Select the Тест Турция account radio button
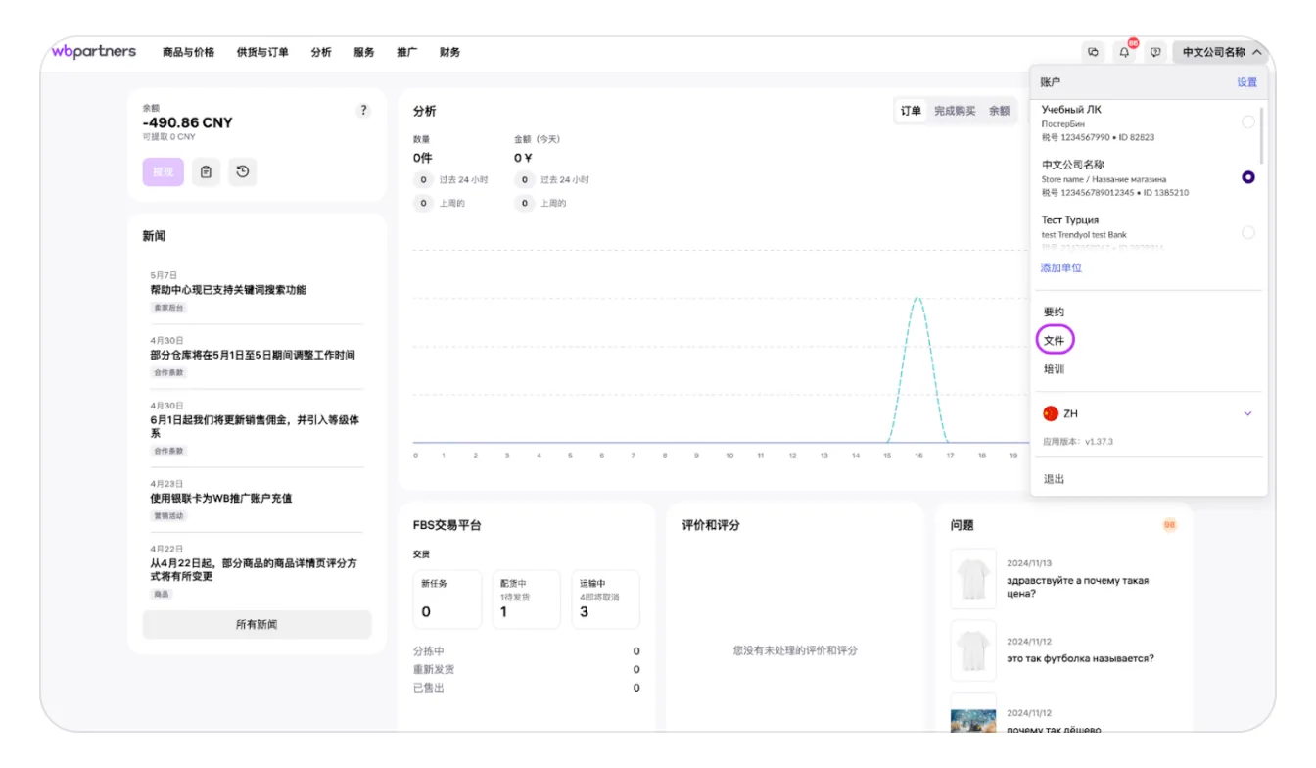The height and width of the screenshot is (768, 1316). pos(1247,233)
